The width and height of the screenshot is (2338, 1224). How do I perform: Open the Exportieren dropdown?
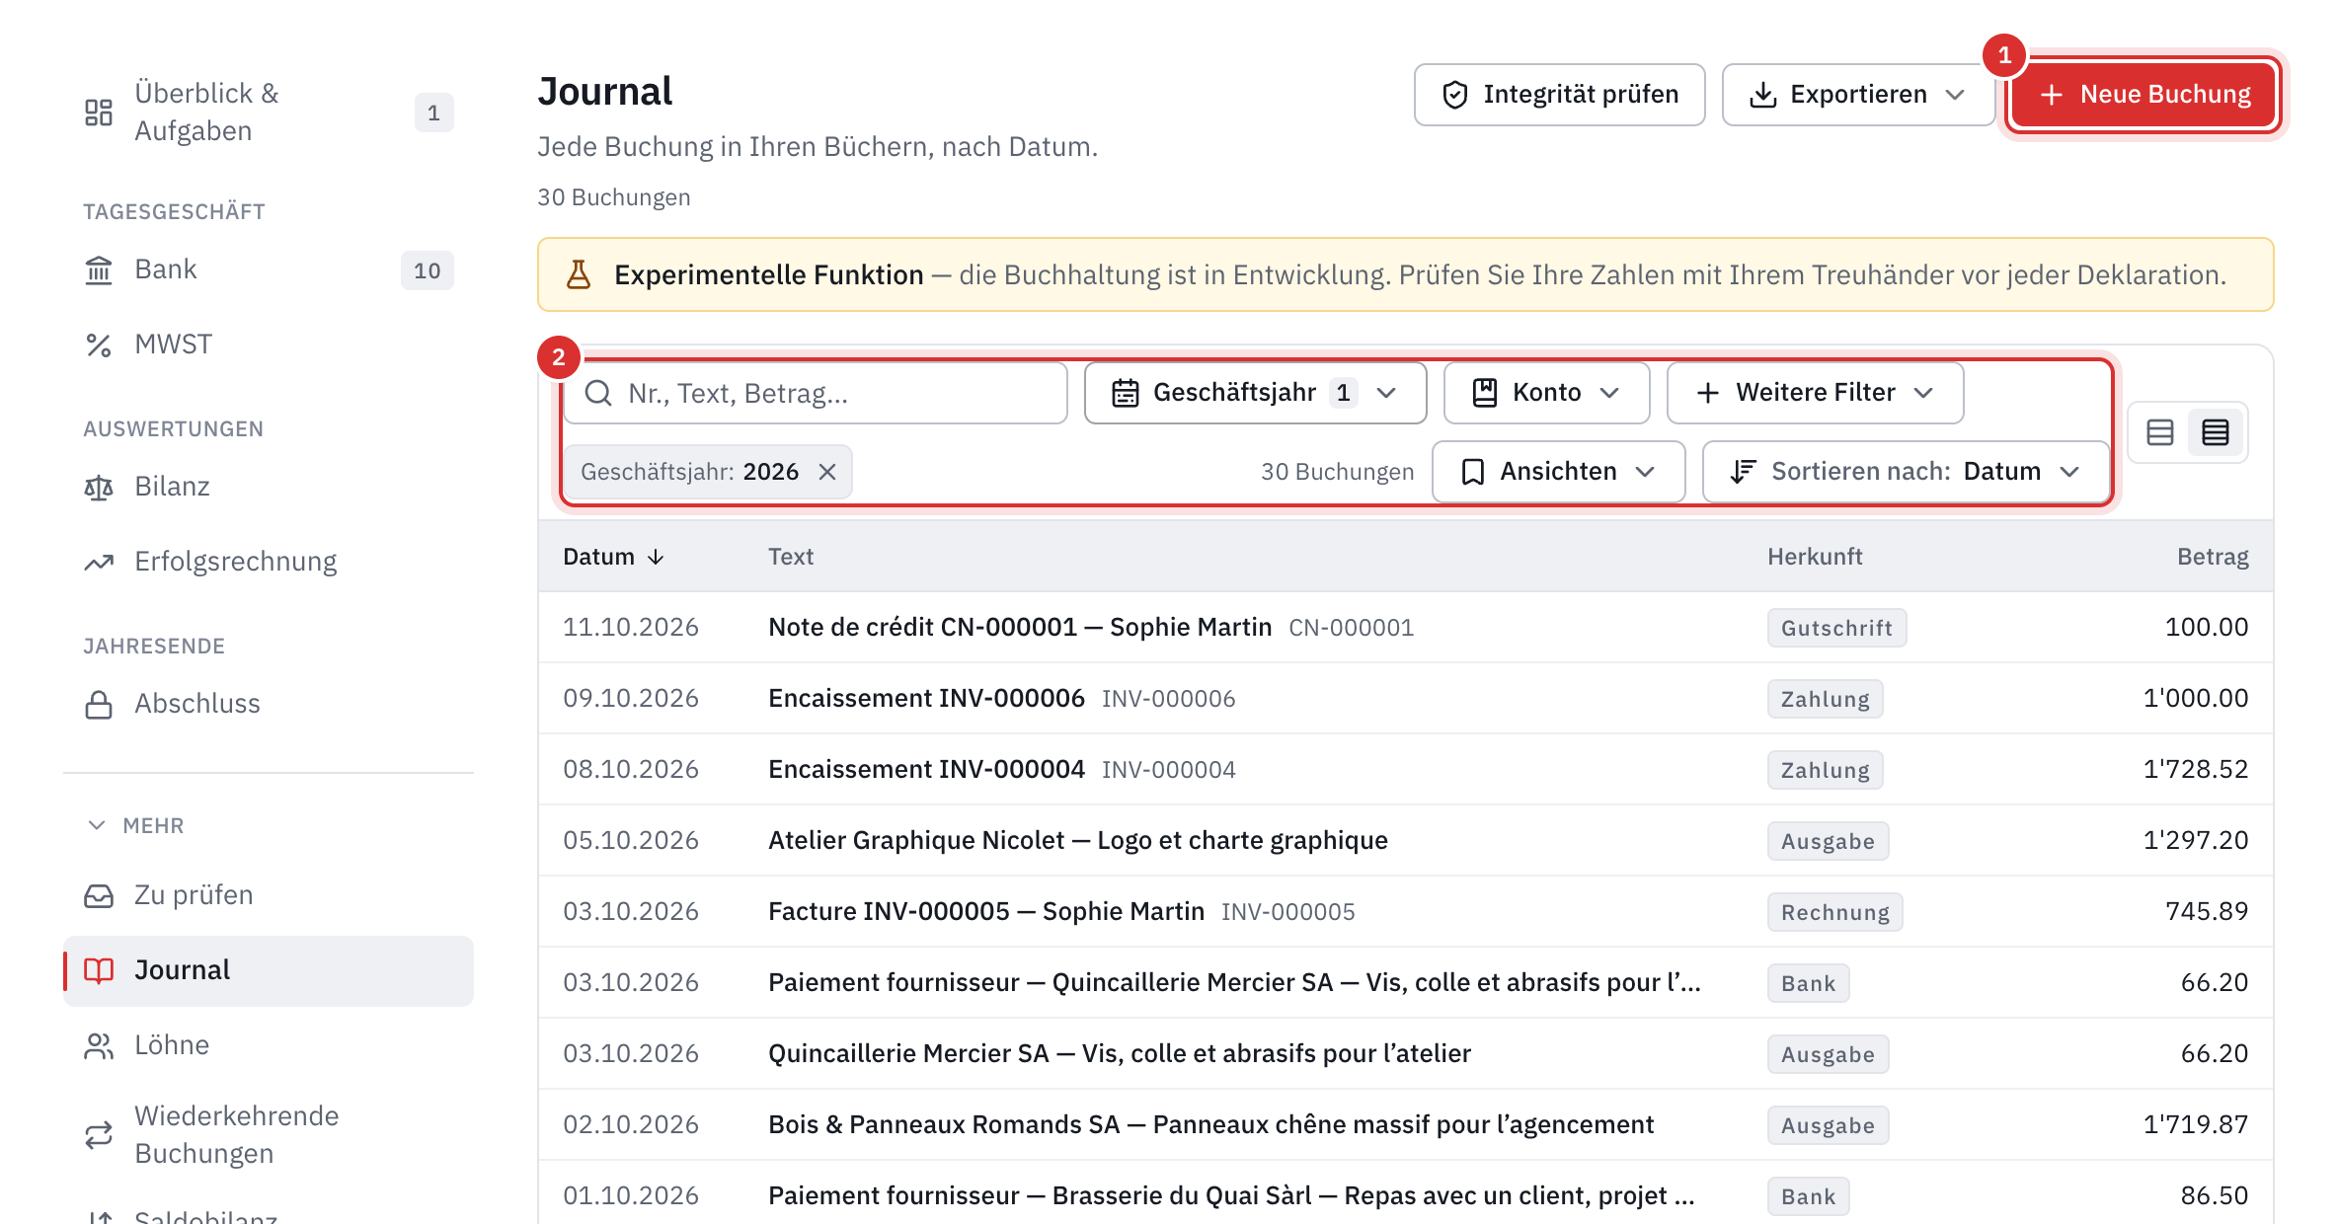(x=1857, y=95)
